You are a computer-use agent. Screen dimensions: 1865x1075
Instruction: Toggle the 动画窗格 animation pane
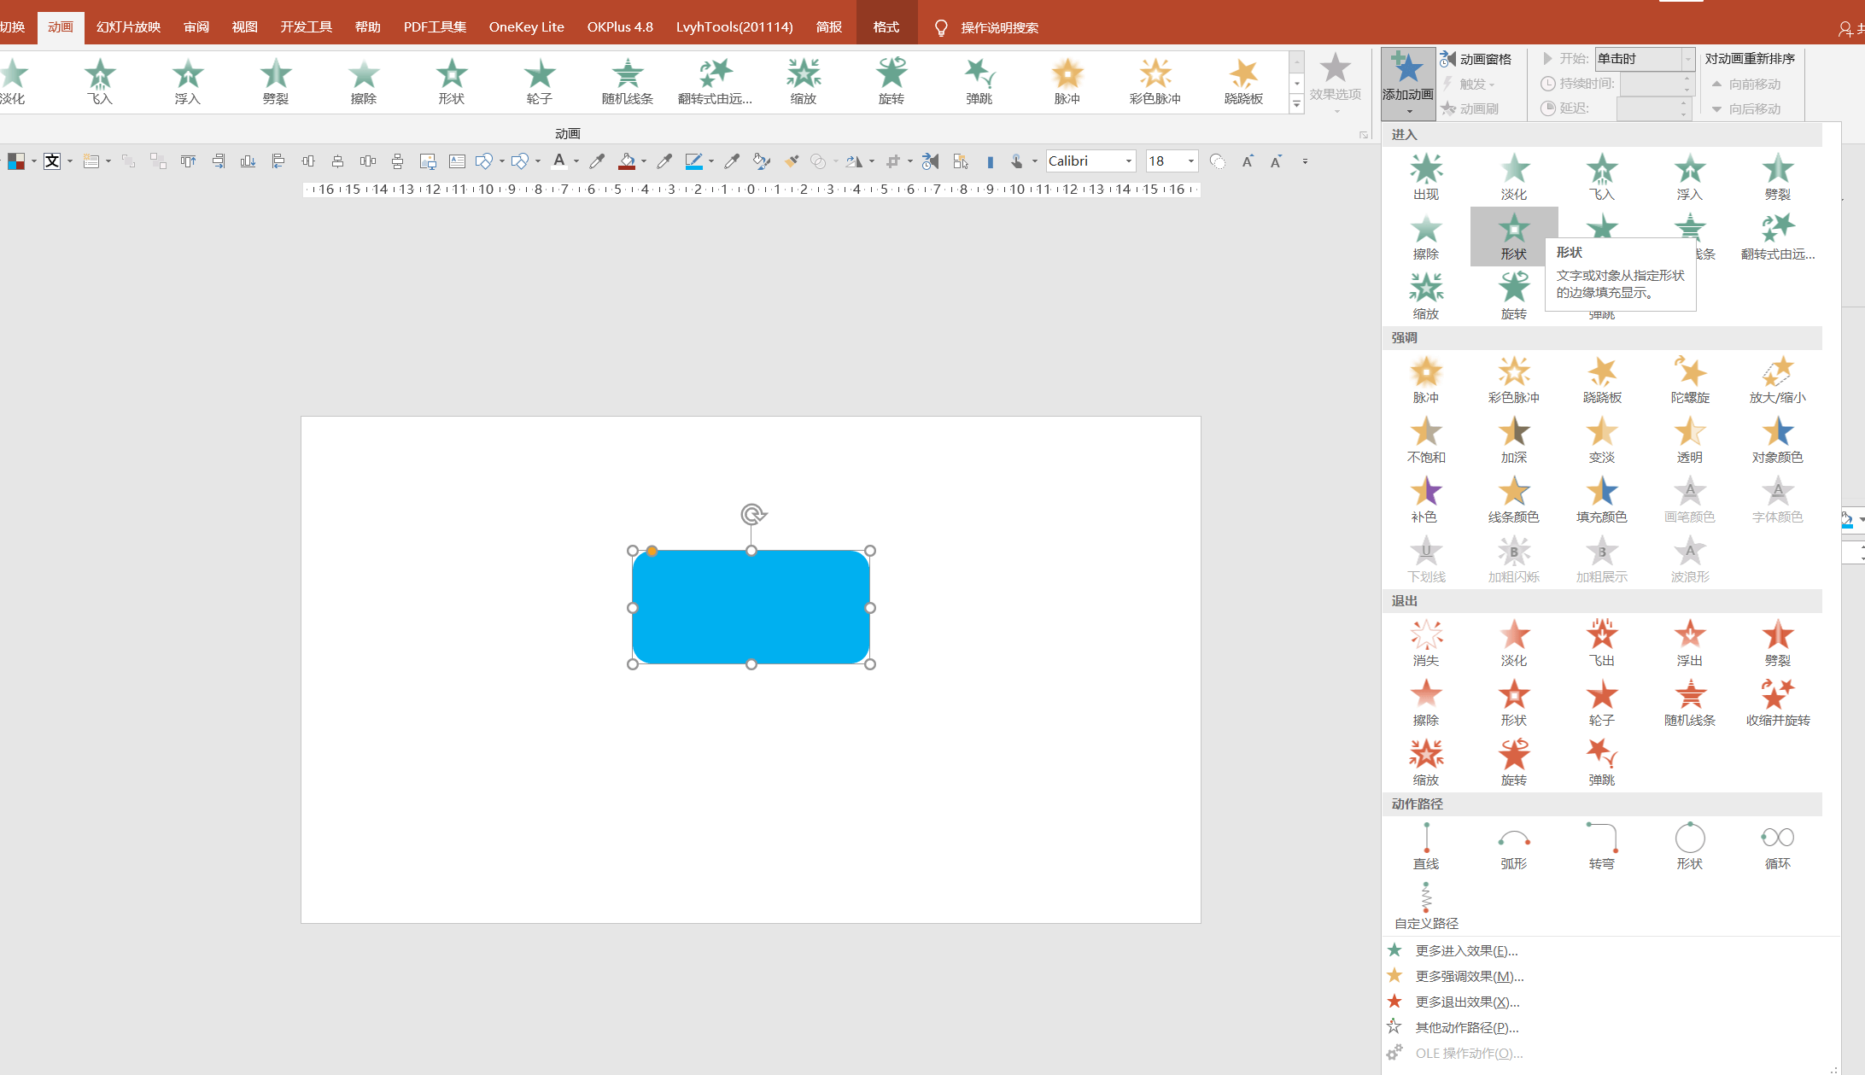(1476, 59)
